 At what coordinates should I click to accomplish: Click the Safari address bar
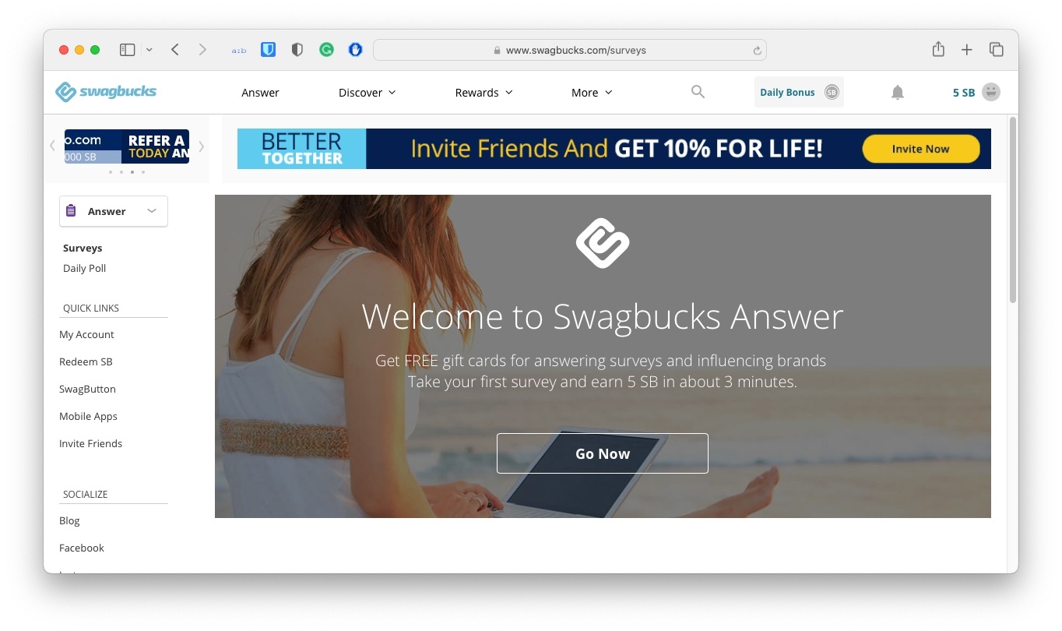pos(570,50)
